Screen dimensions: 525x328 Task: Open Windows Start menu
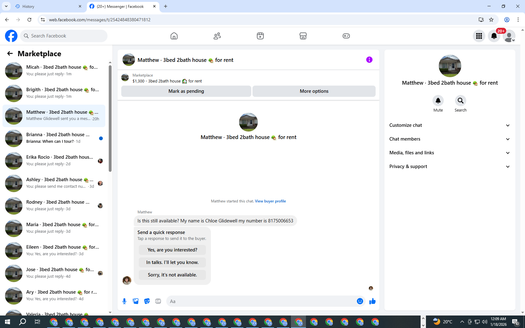[7, 322]
